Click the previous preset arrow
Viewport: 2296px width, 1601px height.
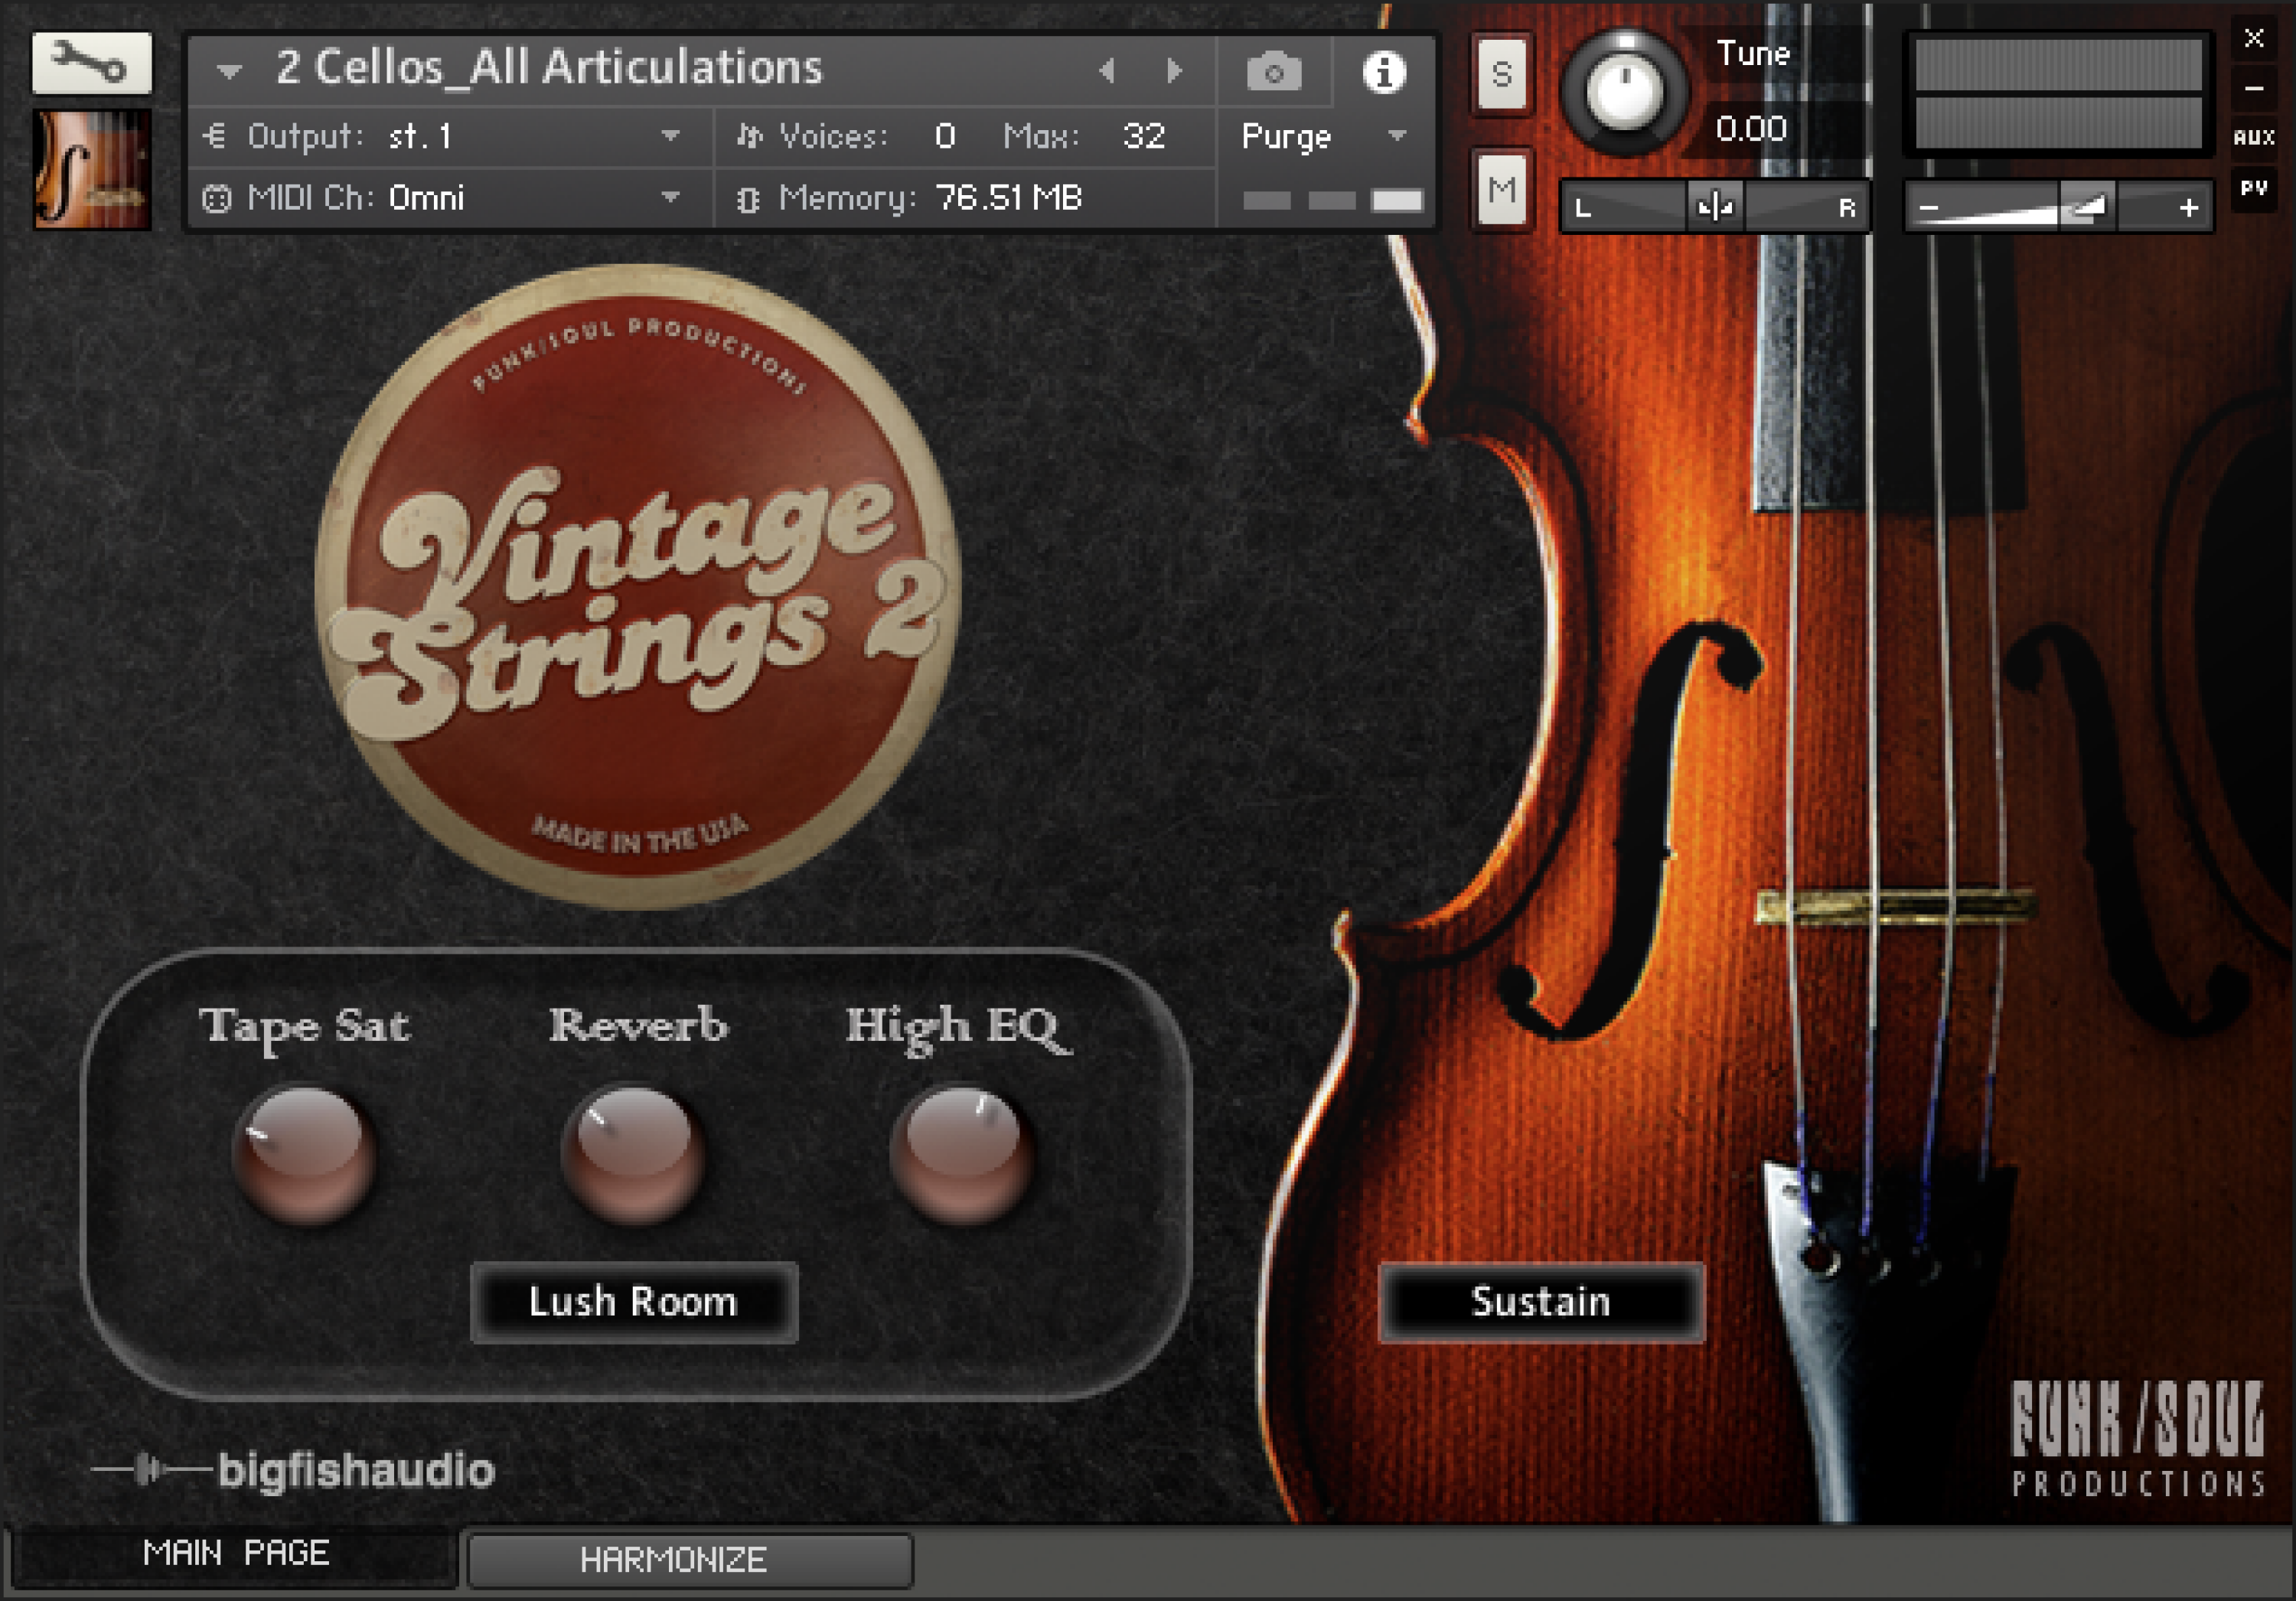1107,71
